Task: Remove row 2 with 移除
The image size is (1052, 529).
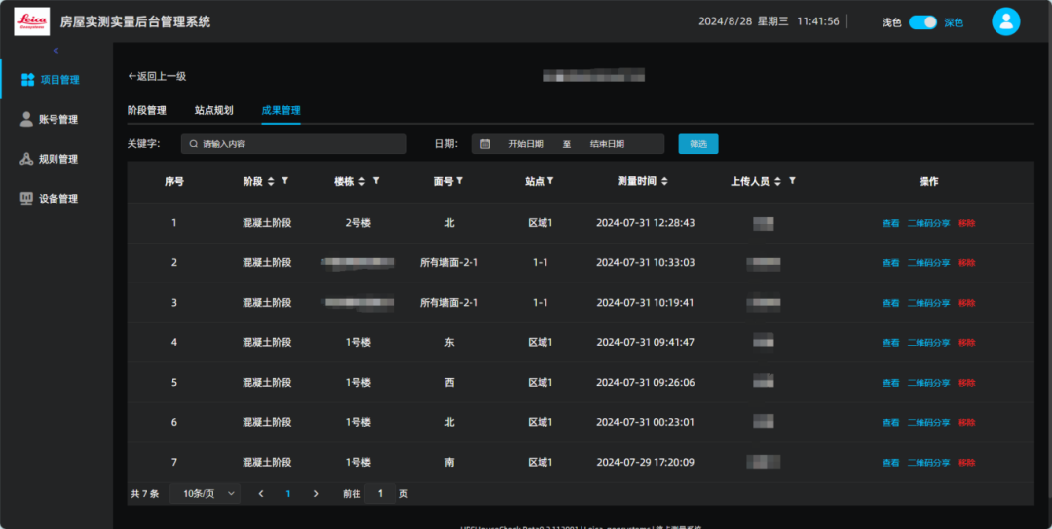Action: click(967, 263)
